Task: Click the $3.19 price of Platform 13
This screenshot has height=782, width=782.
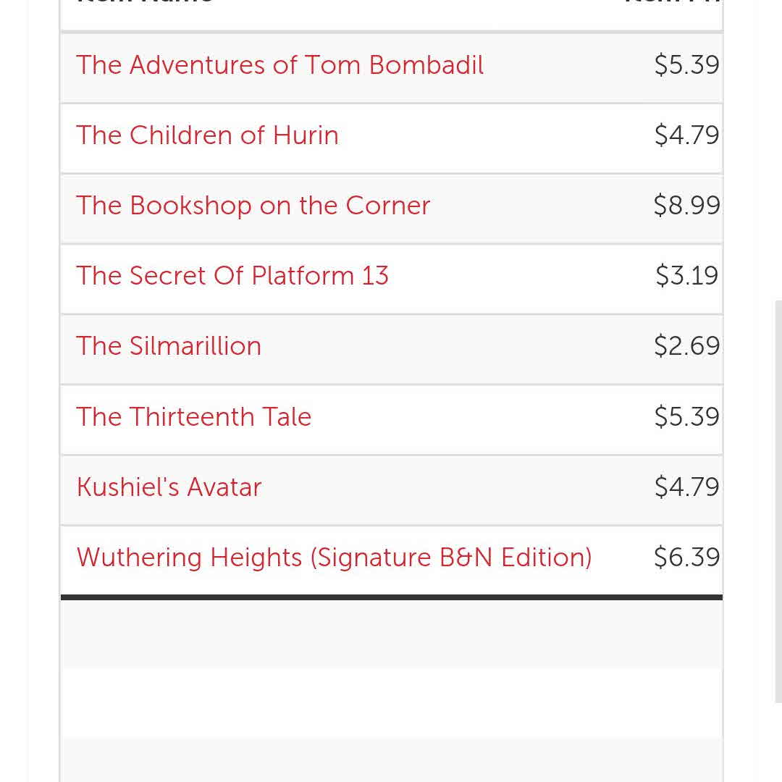Action: click(686, 276)
